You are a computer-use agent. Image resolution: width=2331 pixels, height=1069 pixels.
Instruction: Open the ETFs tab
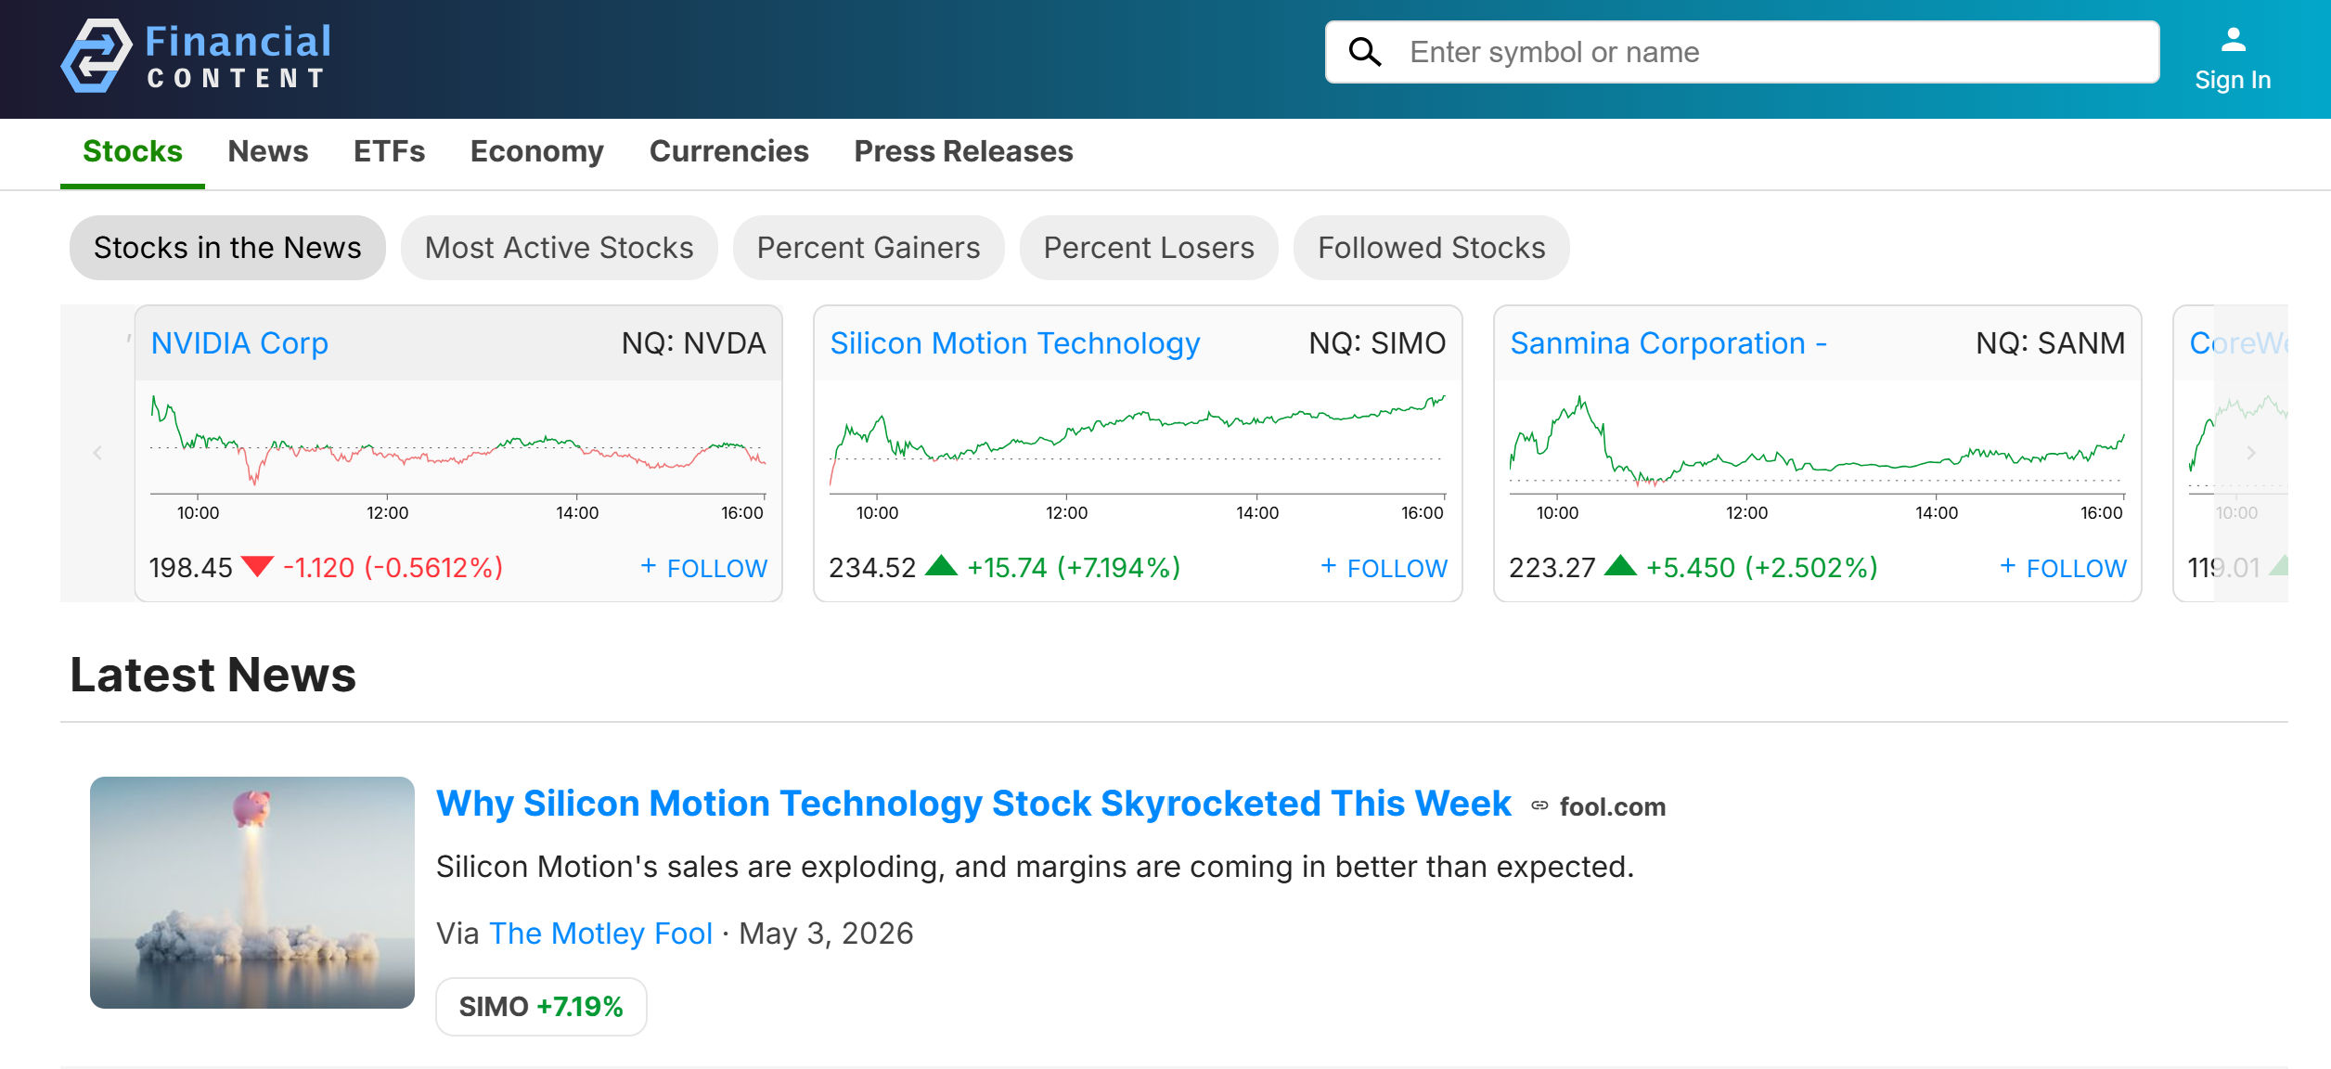389,151
